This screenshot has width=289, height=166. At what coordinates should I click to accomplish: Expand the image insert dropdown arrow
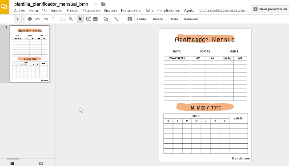pos(100,19)
